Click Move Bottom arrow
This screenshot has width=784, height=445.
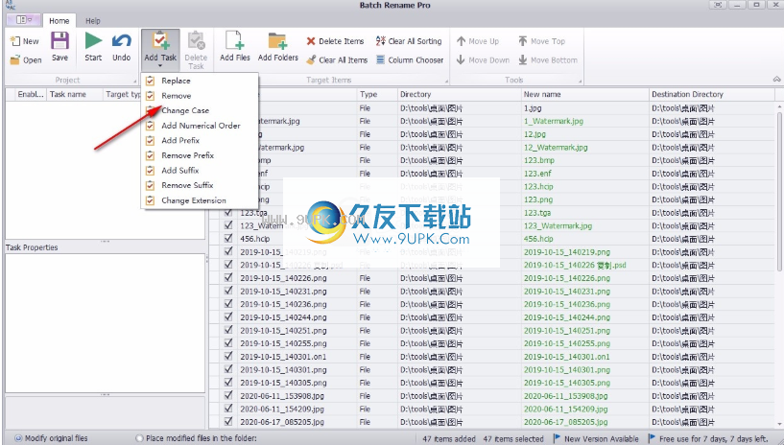click(523, 59)
